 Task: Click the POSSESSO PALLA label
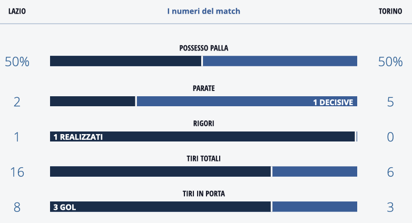click(x=203, y=48)
